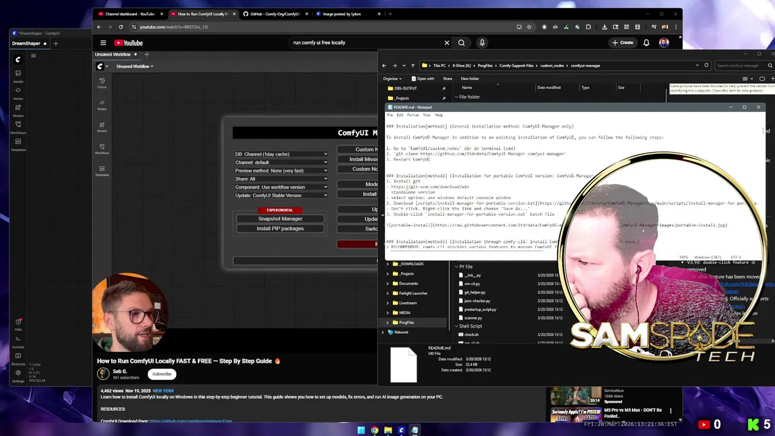
Task: Open Chrome downloads icon
Action: (604, 27)
